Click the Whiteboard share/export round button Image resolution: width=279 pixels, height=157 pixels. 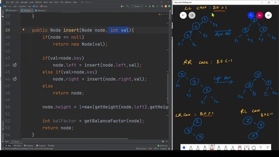pos(192,15)
